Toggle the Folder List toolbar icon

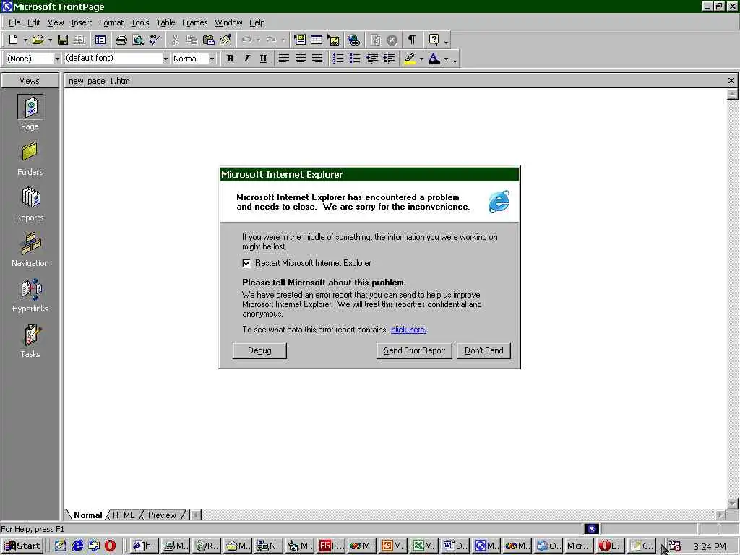coord(100,40)
